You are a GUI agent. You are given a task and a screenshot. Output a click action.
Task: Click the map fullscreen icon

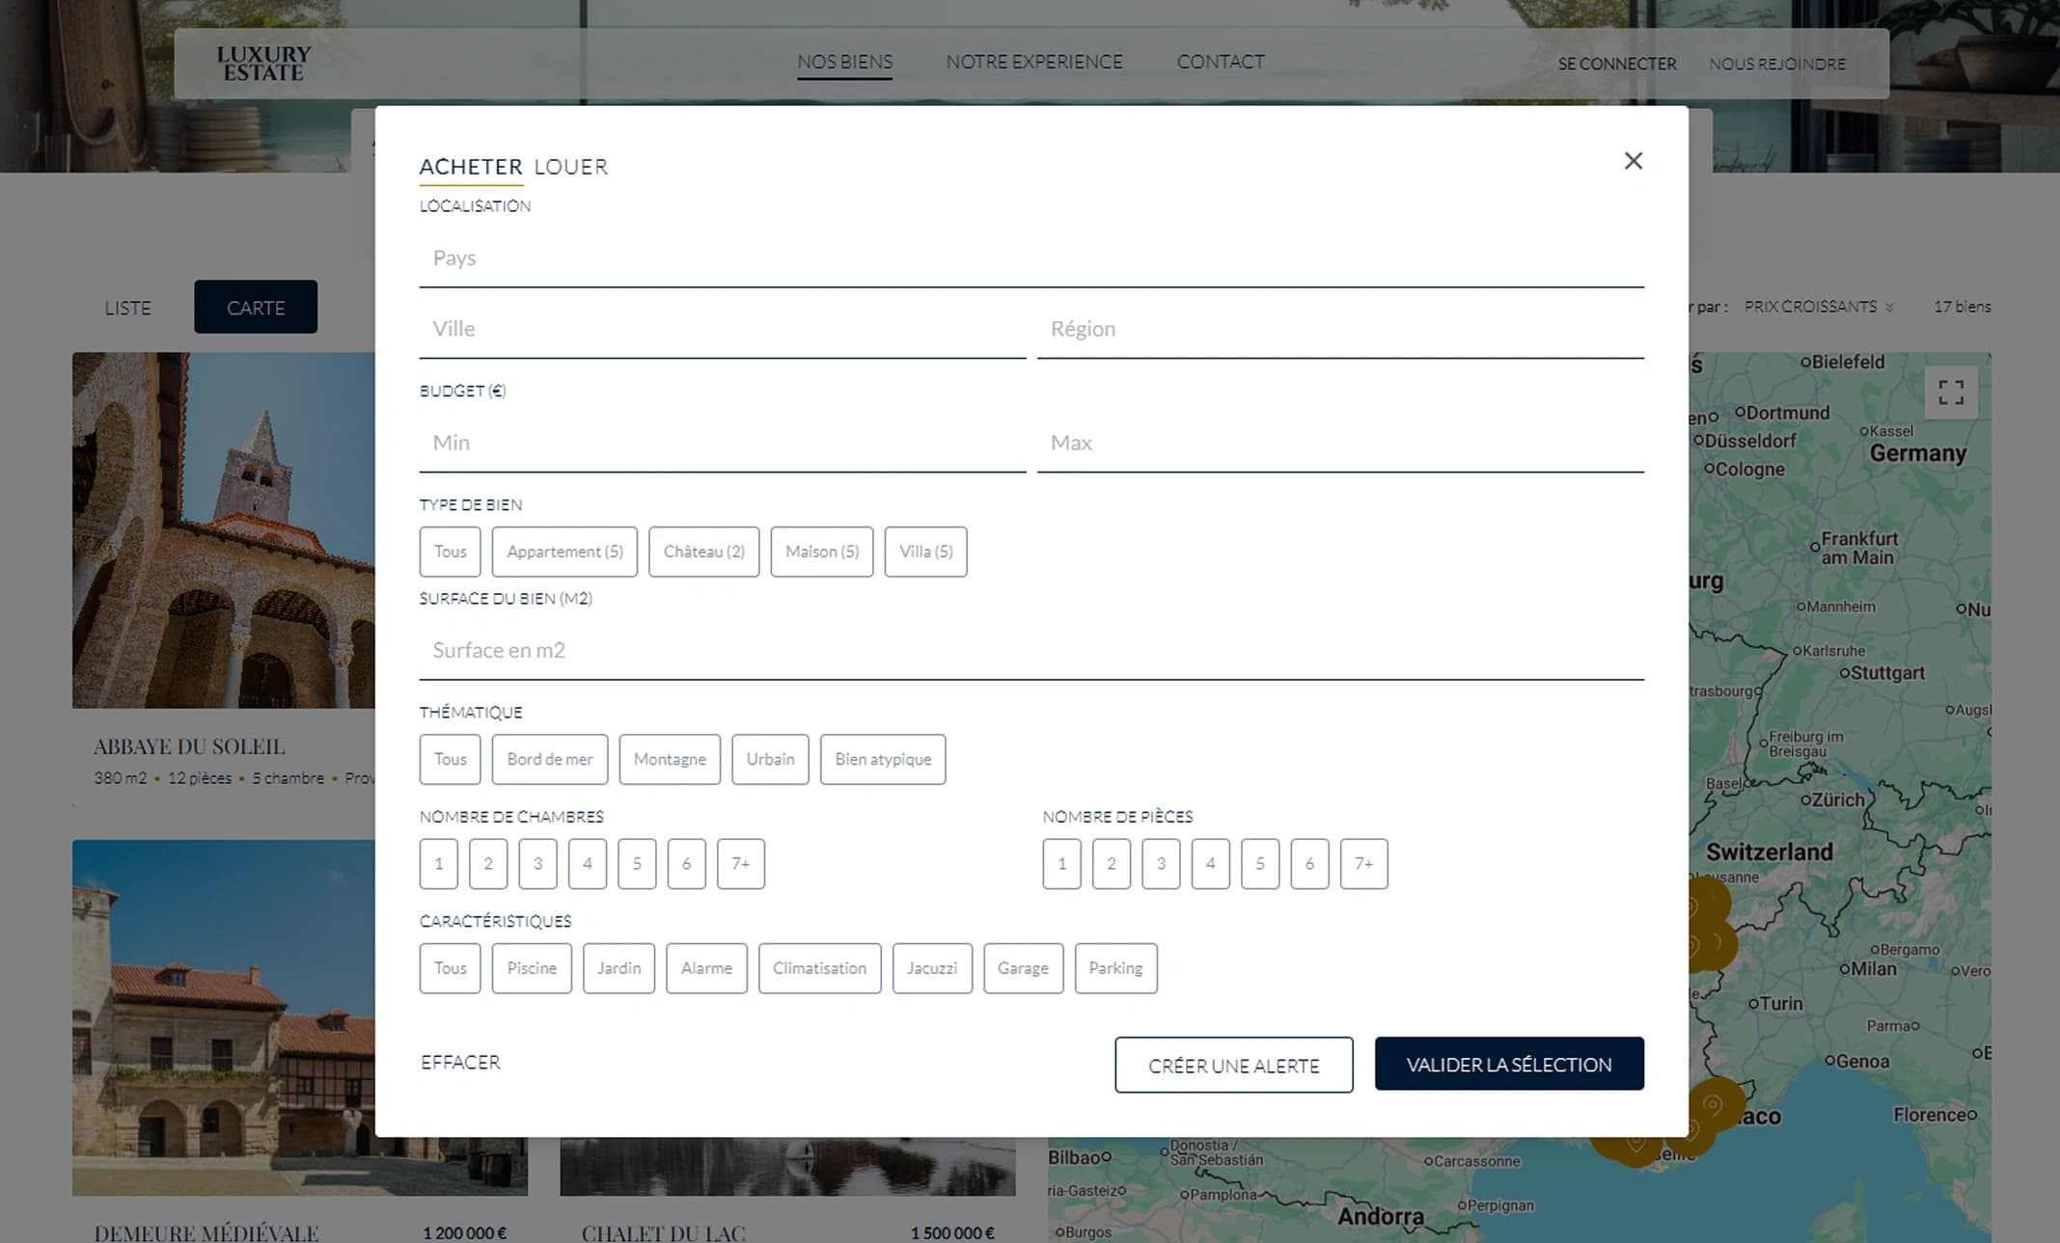(x=1950, y=392)
